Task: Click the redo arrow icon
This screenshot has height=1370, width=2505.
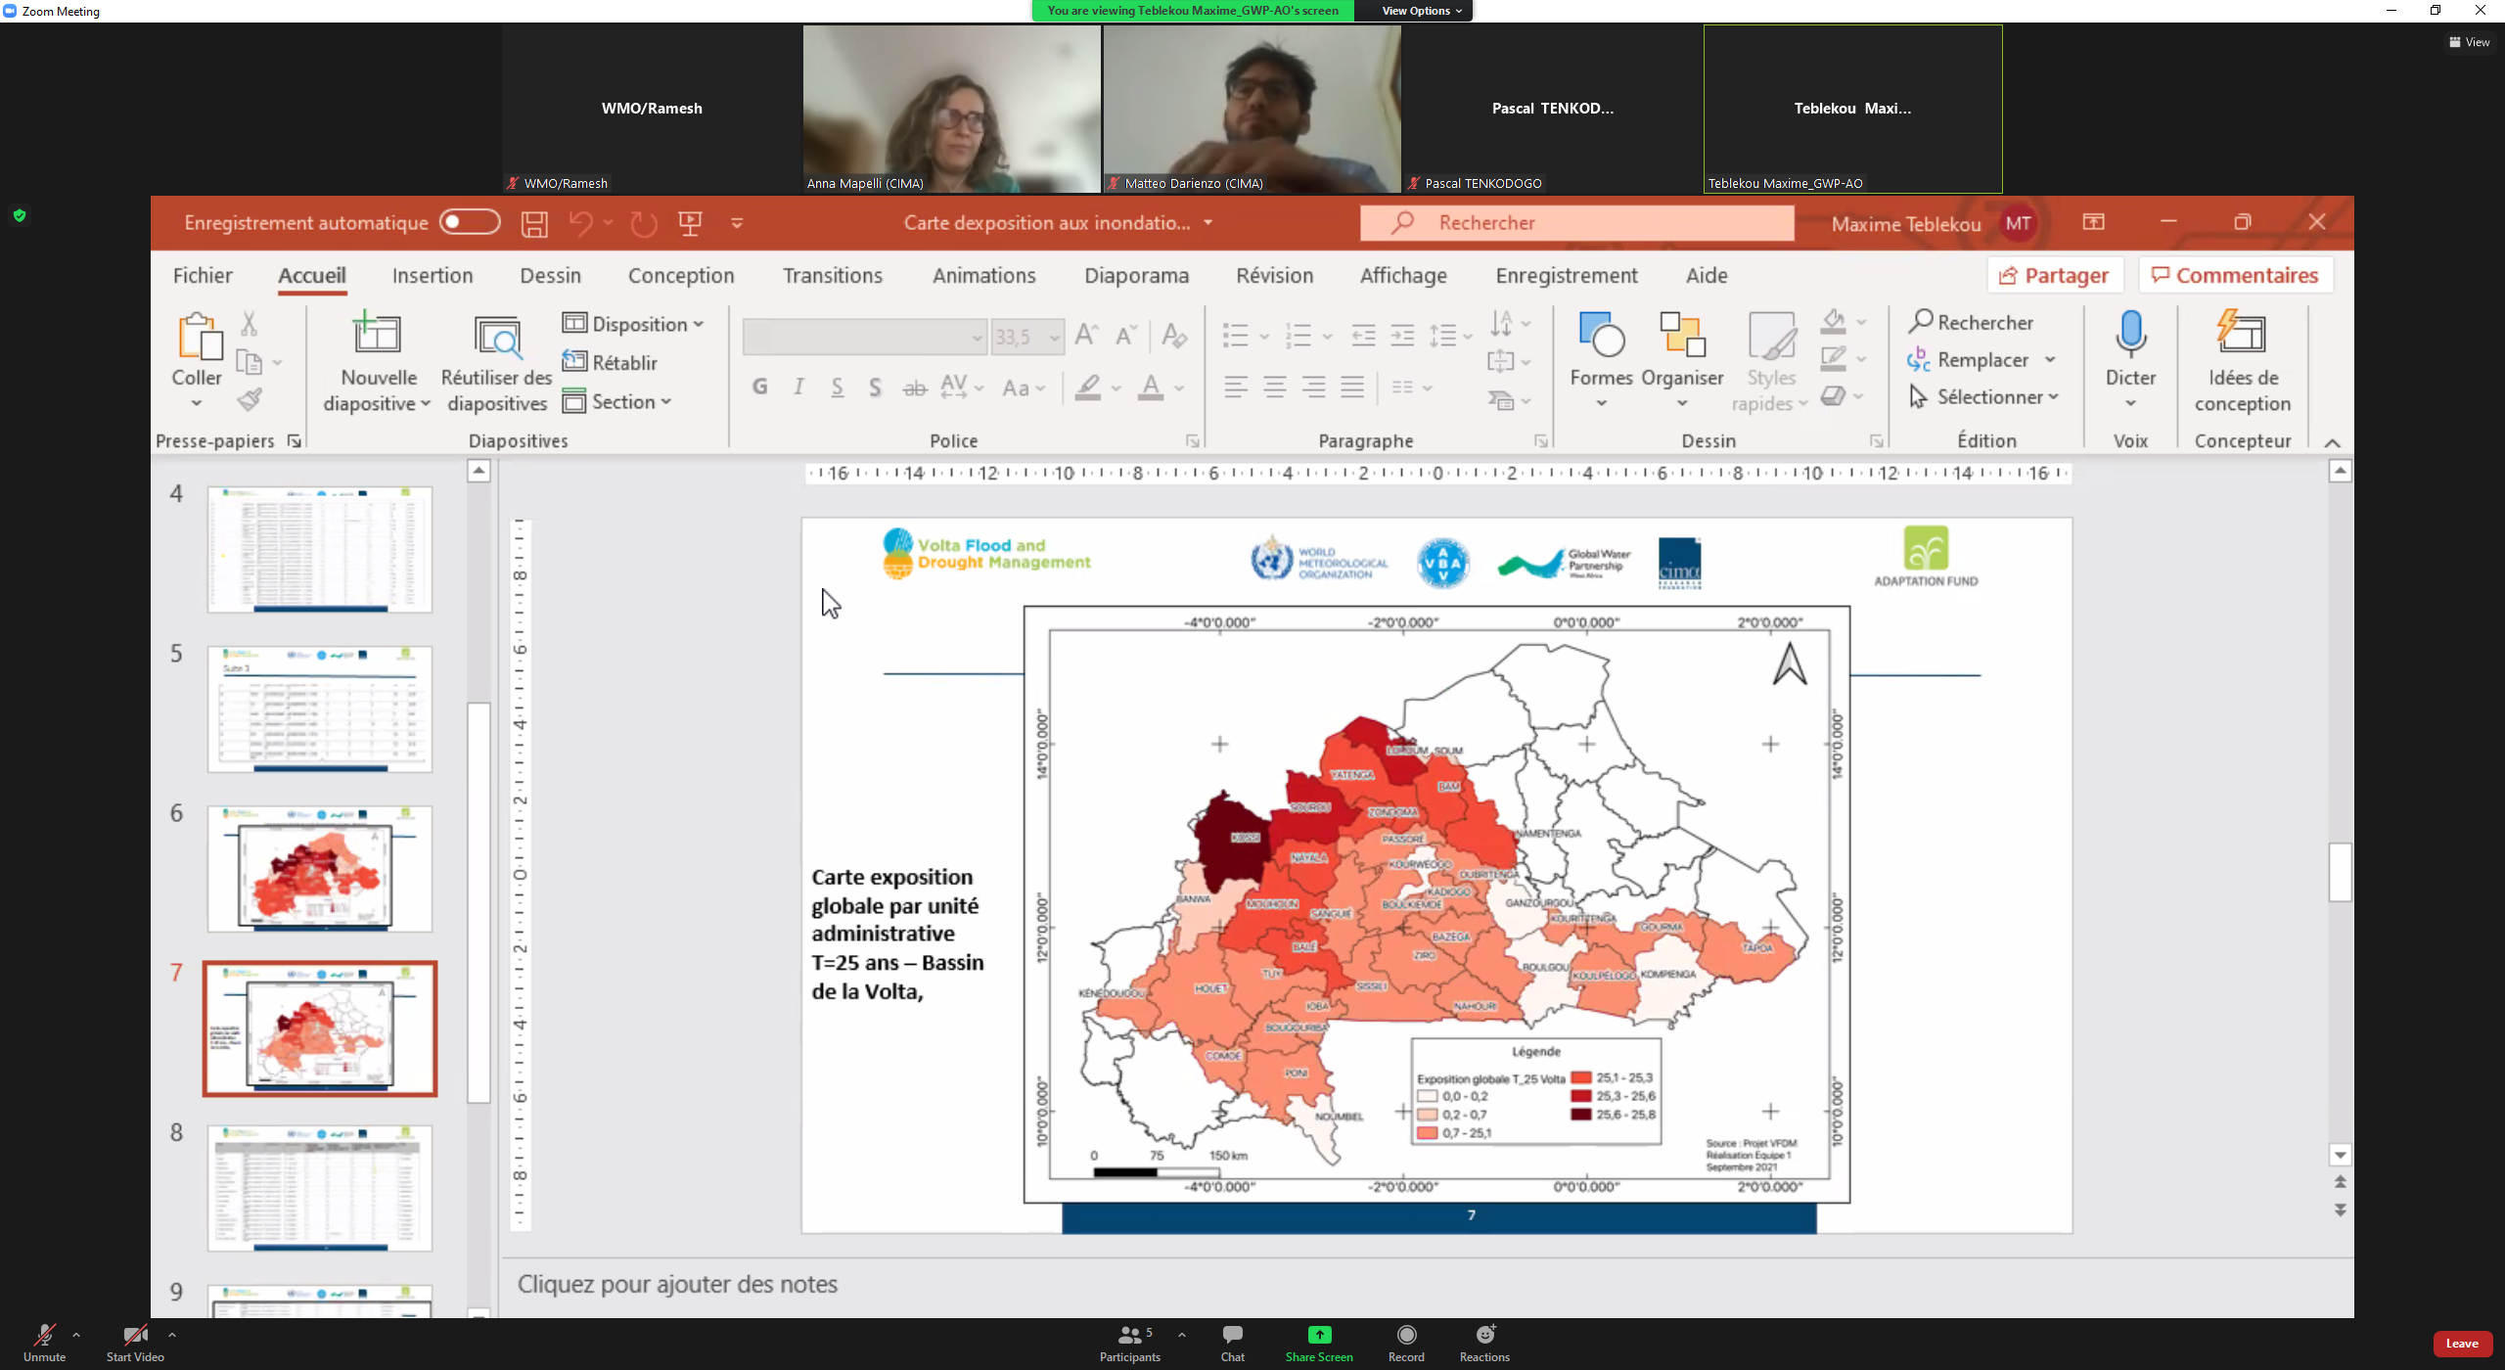Action: click(644, 224)
